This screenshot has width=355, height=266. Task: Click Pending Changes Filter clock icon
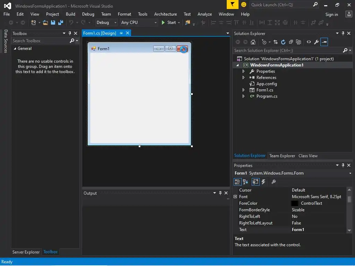click(264, 42)
